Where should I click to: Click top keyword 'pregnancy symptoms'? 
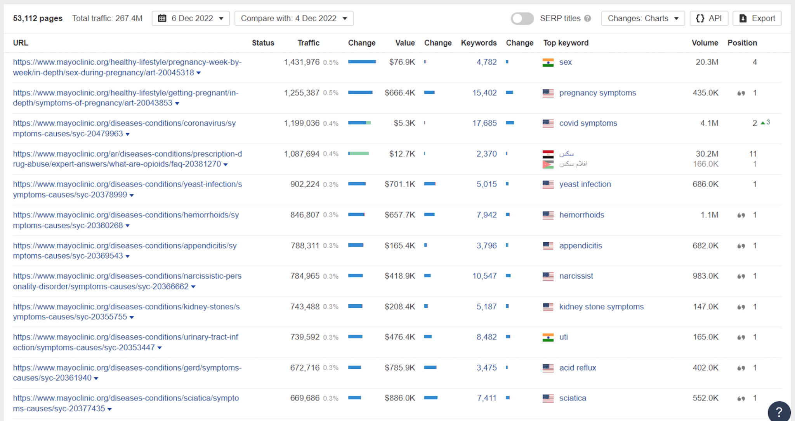click(x=597, y=93)
